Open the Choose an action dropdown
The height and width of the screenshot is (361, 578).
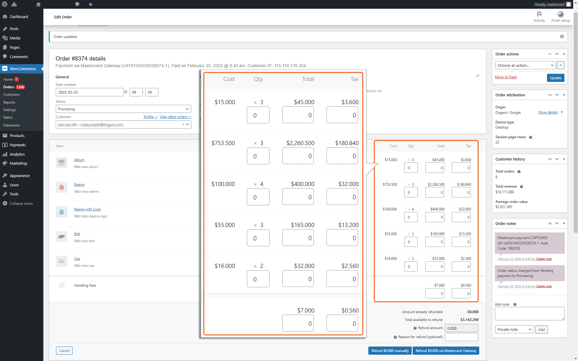526,65
